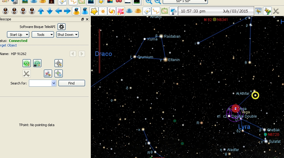Zoom in with the magnifier plus icon
The height and width of the screenshot is (158, 284).
coord(149,2)
